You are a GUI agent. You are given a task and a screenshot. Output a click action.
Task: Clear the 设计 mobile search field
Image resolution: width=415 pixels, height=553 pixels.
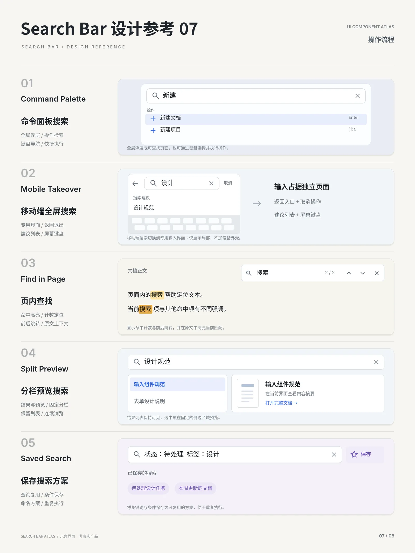pyautogui.click(x=211, y=183)
